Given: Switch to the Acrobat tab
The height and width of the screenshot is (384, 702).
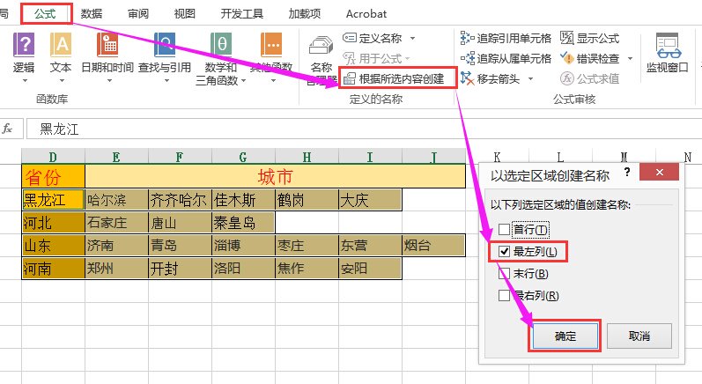Looking at the screenshot, I should click(x=366, y=14).
